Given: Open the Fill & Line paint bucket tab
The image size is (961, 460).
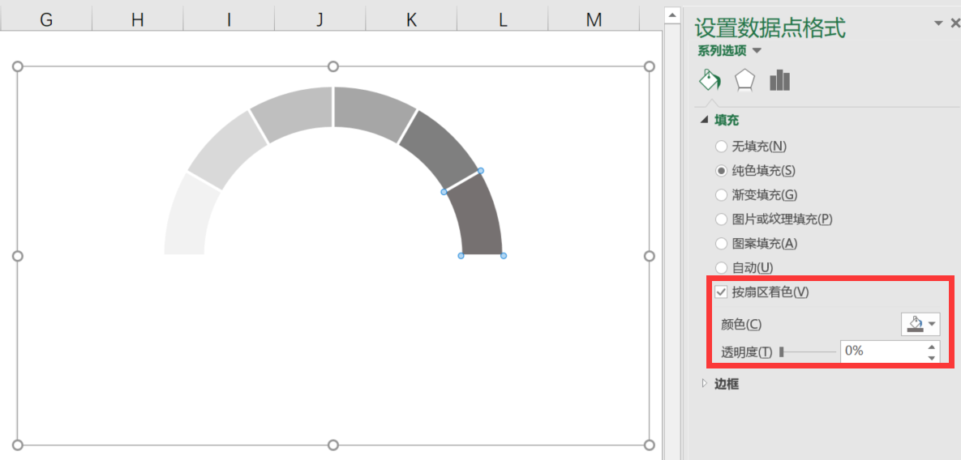Looking at the screenshot, I should point(710,79).
